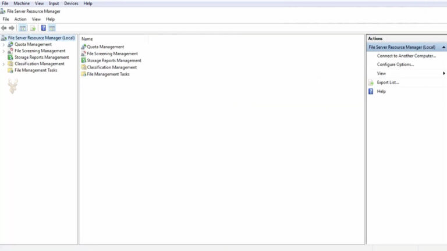Open the VirtualBox Devices menu
Viewport: 447px width, 251px height.
(x=71, y=3)
